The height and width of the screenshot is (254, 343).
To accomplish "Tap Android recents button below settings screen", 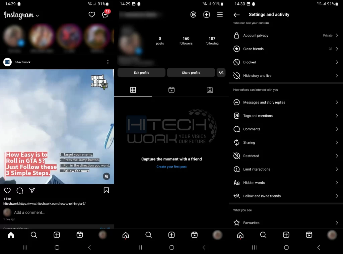I will coord(254,247).
